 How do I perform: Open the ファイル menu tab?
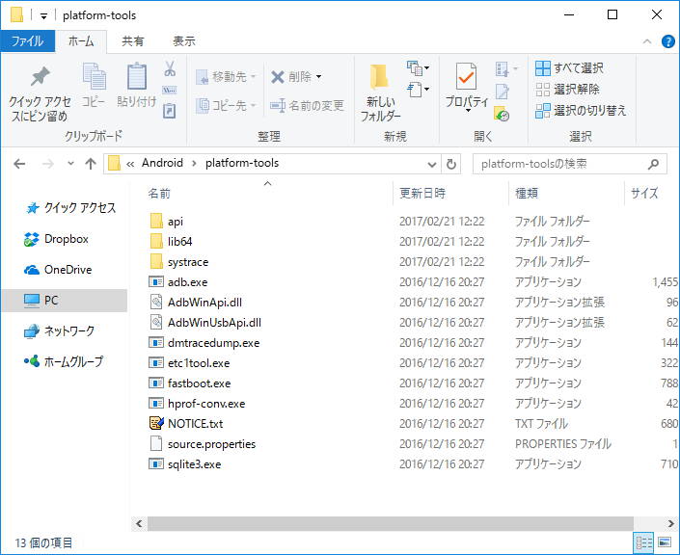pos(28,41)
